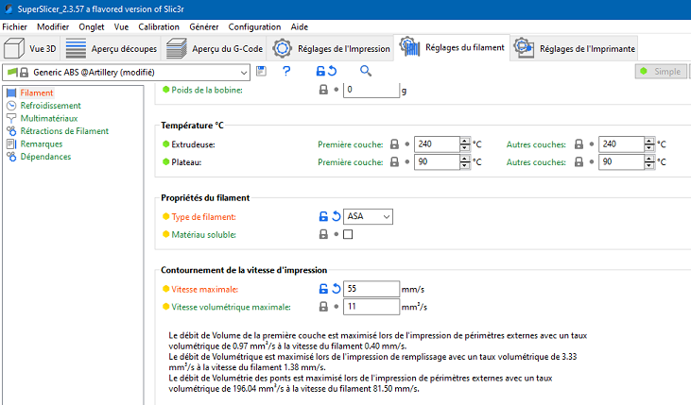Open Réglages de l'Imprimante tab

[x=574, y=48]
